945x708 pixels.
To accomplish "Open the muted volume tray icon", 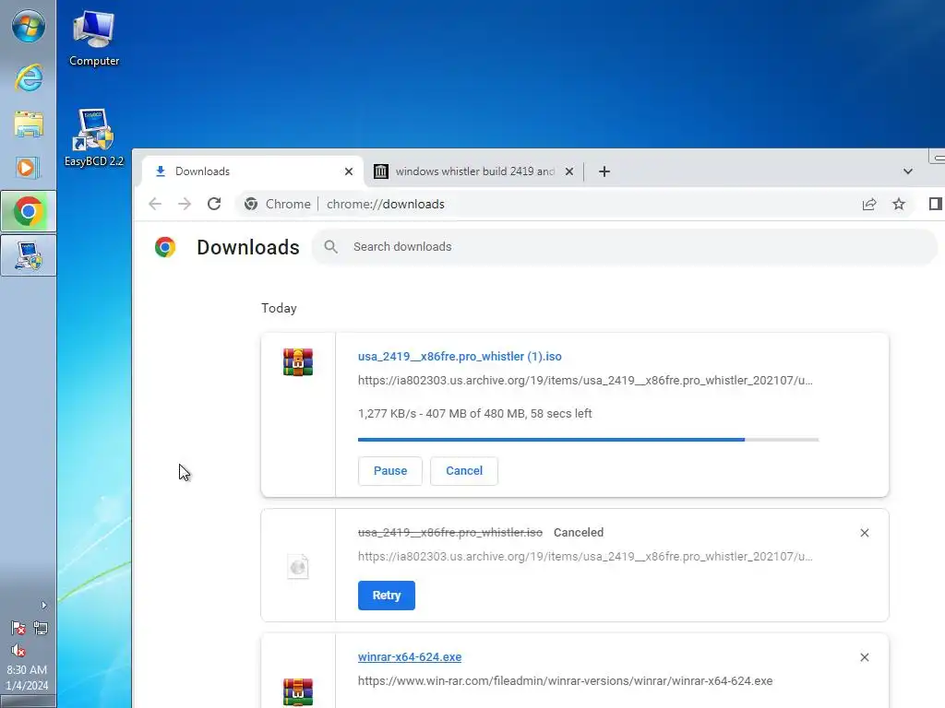I will click(18, 650).
